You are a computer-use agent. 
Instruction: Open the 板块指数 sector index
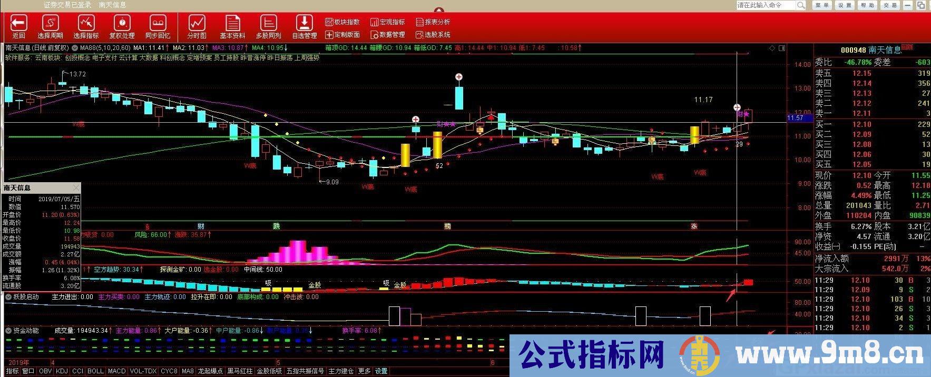(342, 22)
